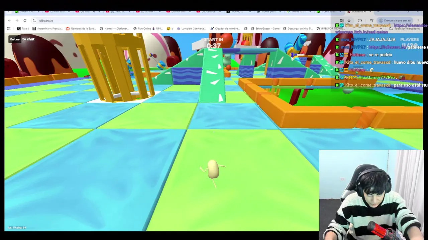Click the streamer webcam overlay

point(371,195)
